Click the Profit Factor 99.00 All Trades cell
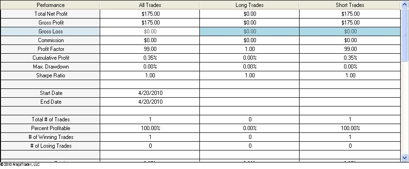The width and height of the screenshot is (409, 169). coord(150,49)
